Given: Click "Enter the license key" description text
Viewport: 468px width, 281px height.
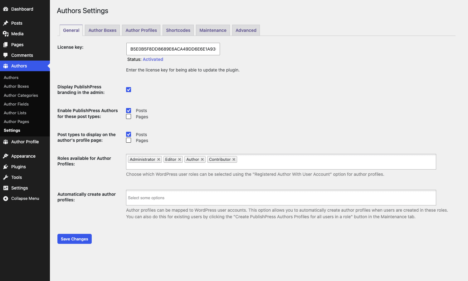Looking at the screenshot, I should (183, 70).
